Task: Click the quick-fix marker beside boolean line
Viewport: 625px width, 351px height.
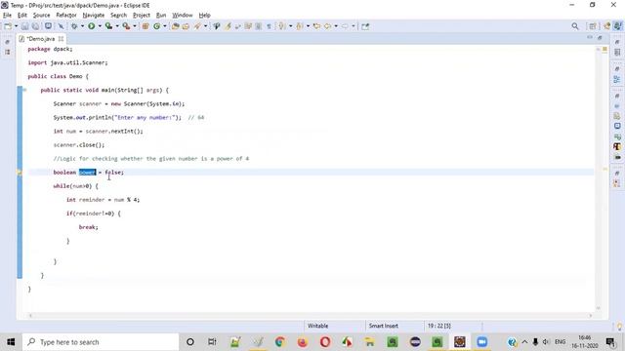Action: point(20,173)
